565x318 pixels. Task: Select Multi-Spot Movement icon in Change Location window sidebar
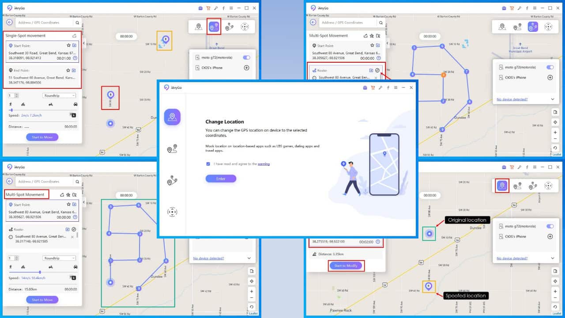(x=172, y=181)
